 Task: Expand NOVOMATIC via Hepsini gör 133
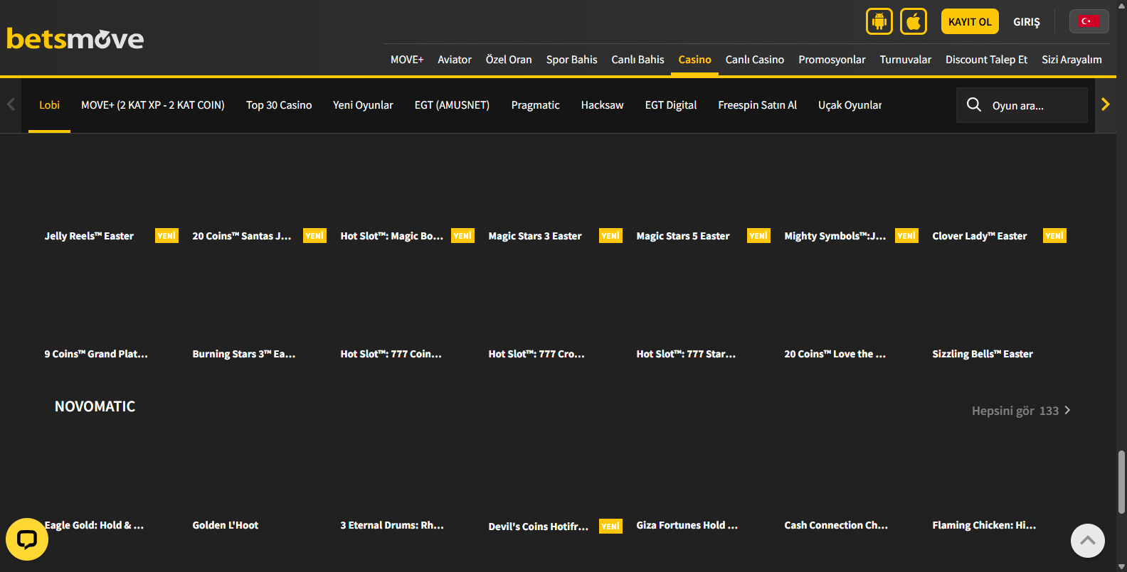(1021, 411)
